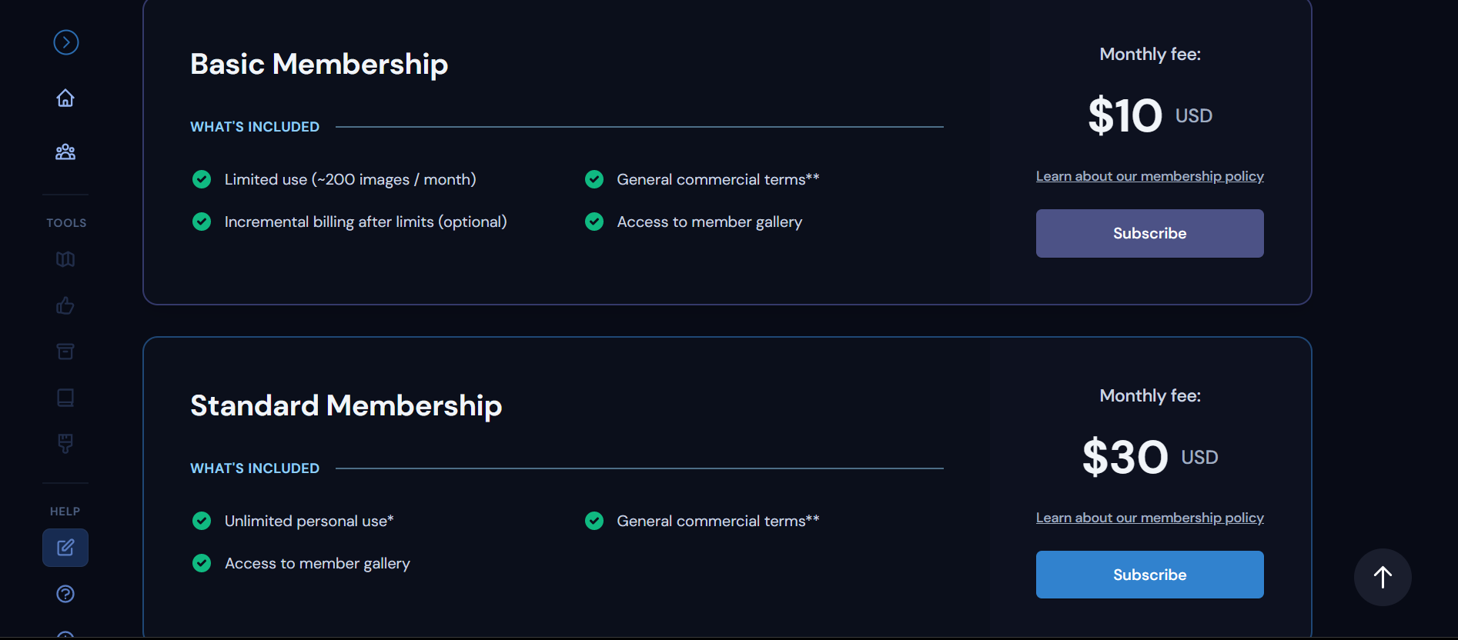
Task: Click the checkmark beside Incremental billing
Action: [202, 222]
